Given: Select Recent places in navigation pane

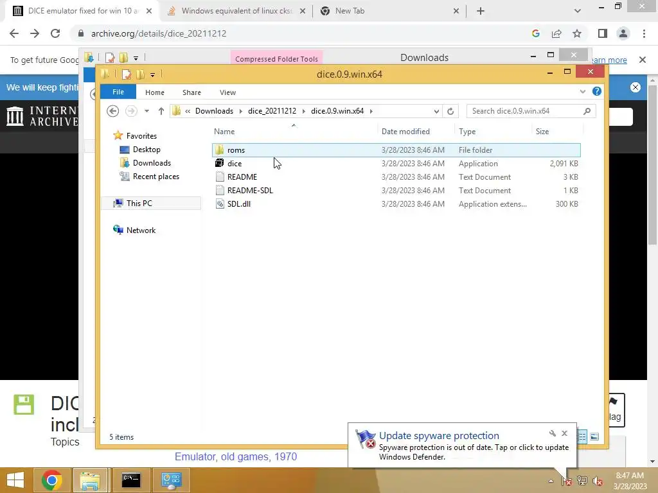Looking at the screenshot, I should click(156, 177).
